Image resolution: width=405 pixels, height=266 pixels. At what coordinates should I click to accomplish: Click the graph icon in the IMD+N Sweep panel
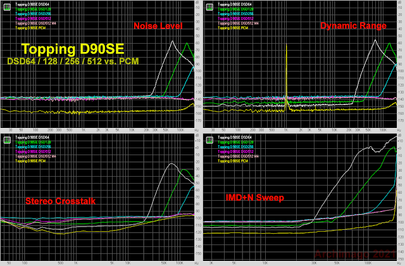click(x=209, y=140)
